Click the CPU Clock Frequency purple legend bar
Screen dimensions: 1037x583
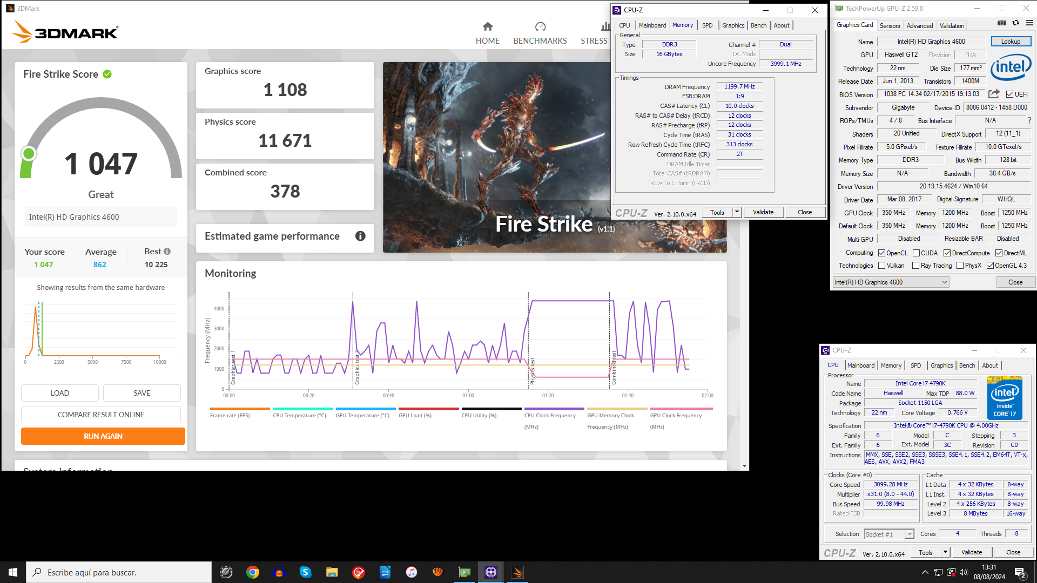(x=554, y=409)
